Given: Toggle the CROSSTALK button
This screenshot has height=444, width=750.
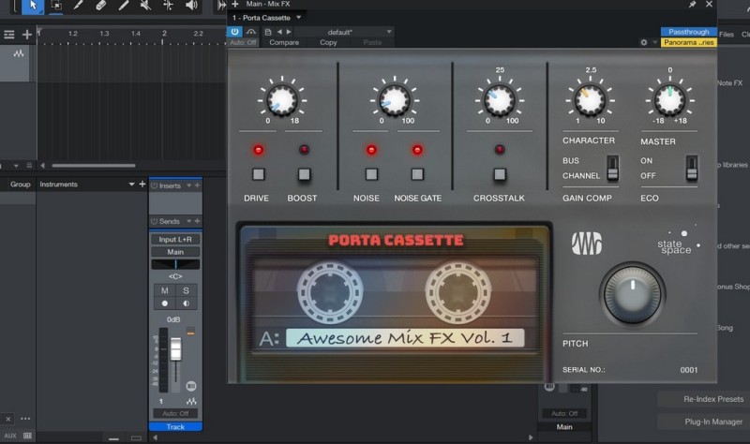Looking at the screenshot, I should point(500,174).
